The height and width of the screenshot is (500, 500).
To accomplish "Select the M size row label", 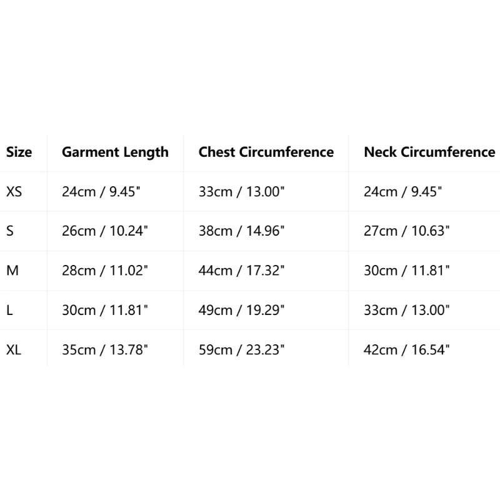I will (12, 271).
